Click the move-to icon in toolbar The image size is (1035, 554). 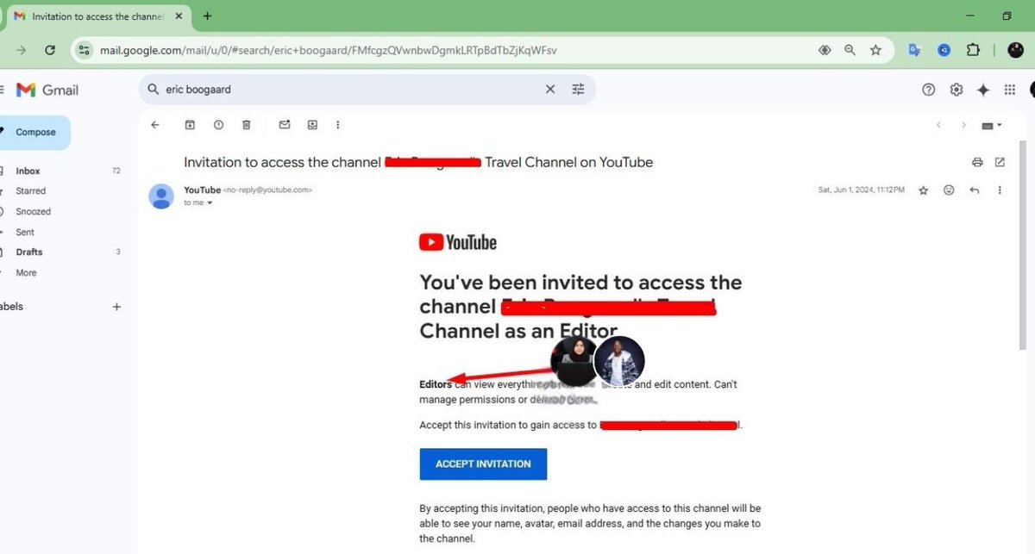pos(312,125)
